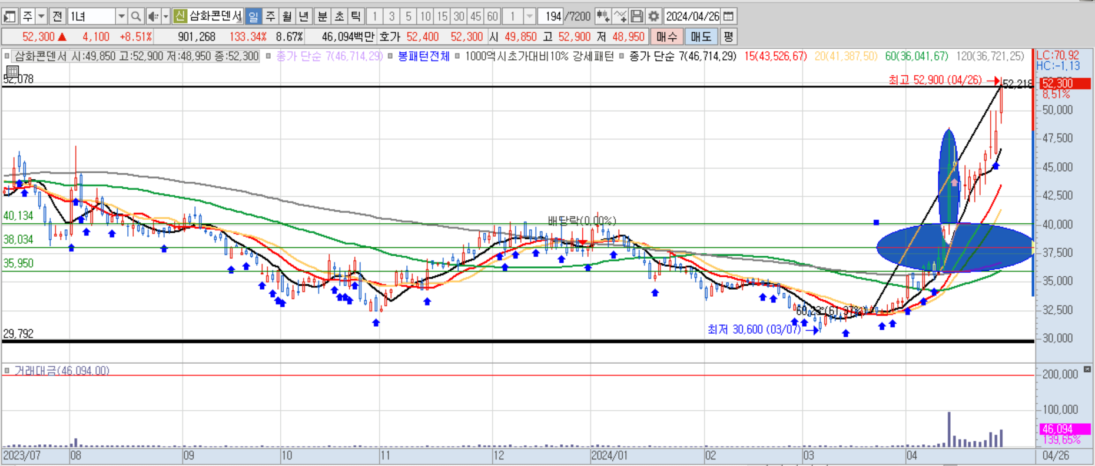Open the 주 market type dropdown arrow

(41, 16)
